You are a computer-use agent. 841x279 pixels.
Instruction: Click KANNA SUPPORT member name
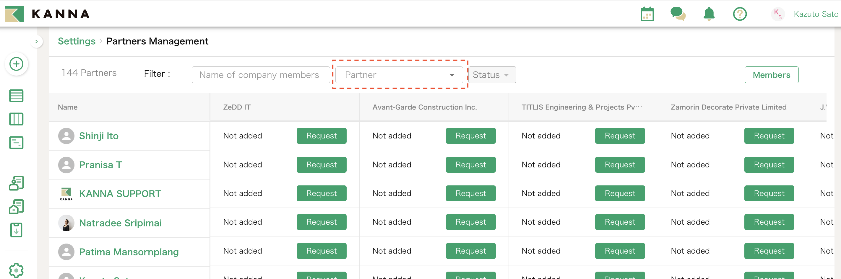tap(120, 194)
